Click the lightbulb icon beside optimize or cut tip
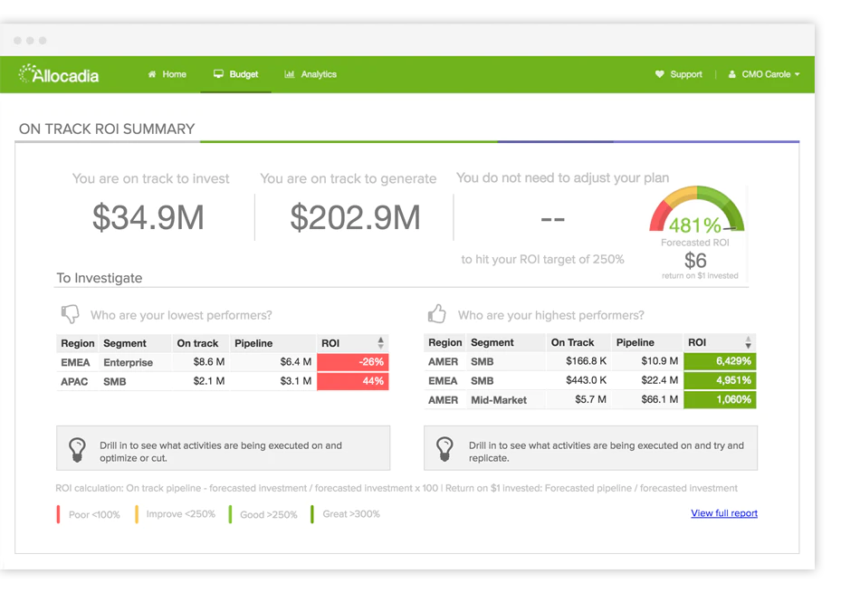 (77, 450)
